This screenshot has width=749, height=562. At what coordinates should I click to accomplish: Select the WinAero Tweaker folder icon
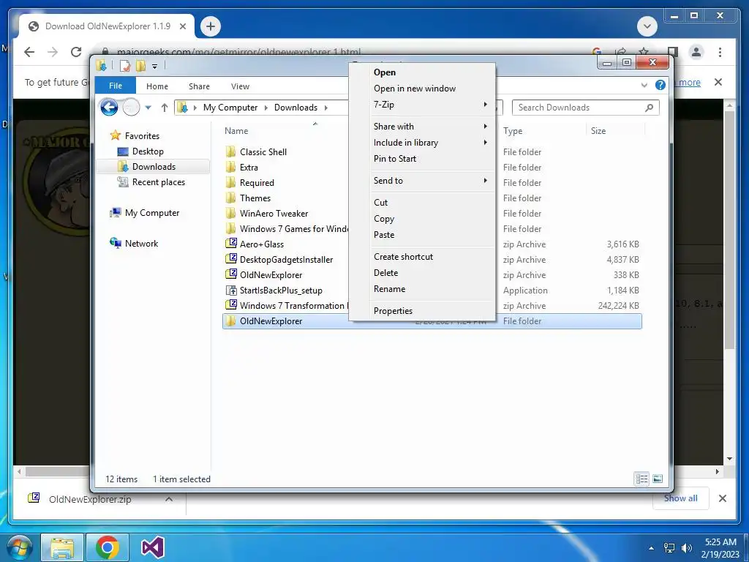point(230,213)
